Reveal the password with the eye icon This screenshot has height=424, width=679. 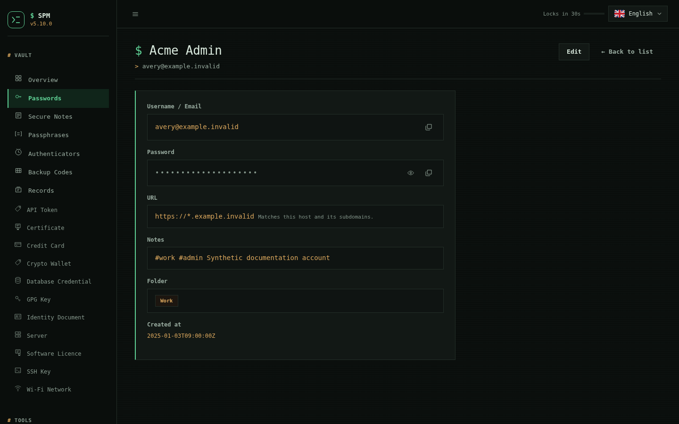411,173
